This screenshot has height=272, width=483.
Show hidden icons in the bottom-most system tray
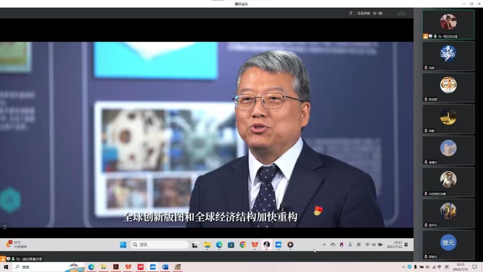pos(403,267)
